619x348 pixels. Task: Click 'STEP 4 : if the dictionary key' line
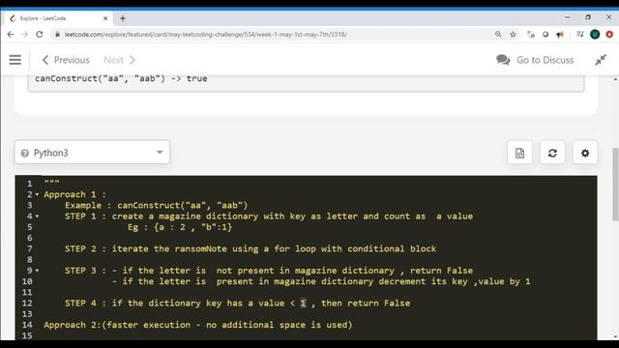[237, 303]
